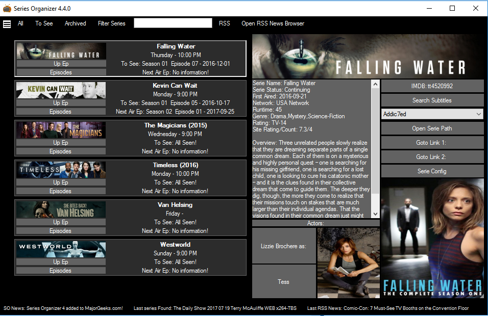The width and height of the screenshot is (488, 316).
Task: Click Goto Link 1
Action: 432,143
